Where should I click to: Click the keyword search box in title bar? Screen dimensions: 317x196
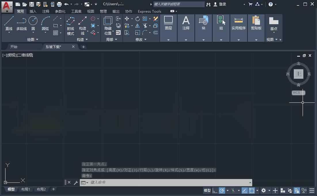(179, 4)
